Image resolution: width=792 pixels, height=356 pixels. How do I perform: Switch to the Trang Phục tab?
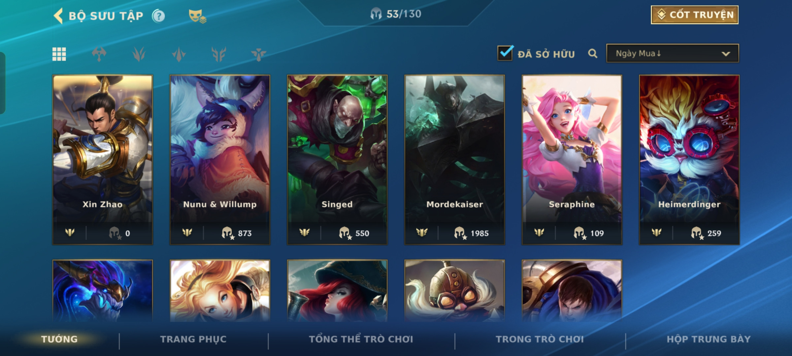(x=193, y=339)
